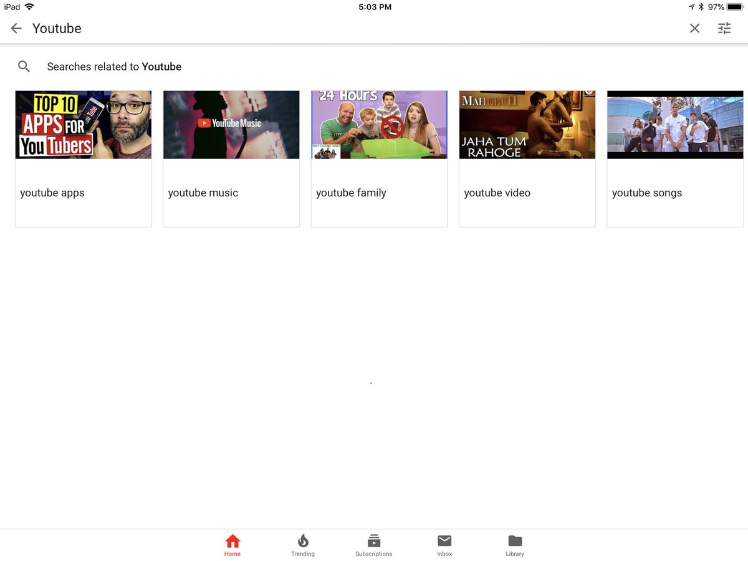Select the 'youtube songs' related search label
The height and width of the screenshot is (561, 748).
click(647, 193)
